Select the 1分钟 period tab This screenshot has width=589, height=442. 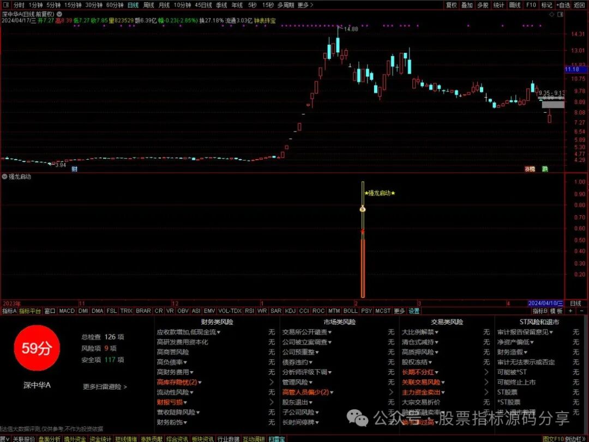point(35,5)
